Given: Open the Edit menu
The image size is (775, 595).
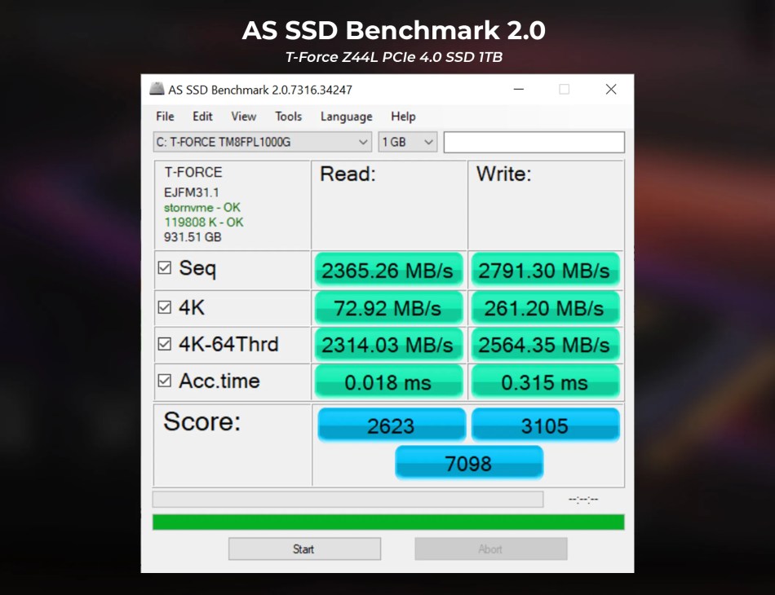Looking at the screenshot, I should point(202,117).
